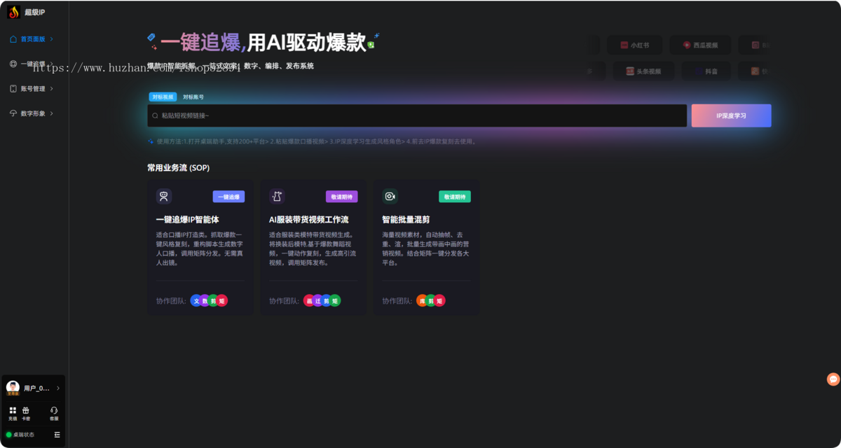Click orange 库 avatar on 智能批量混剪 card
The height and width of the screenshot is (448, 841).
[x=422, y=301]
